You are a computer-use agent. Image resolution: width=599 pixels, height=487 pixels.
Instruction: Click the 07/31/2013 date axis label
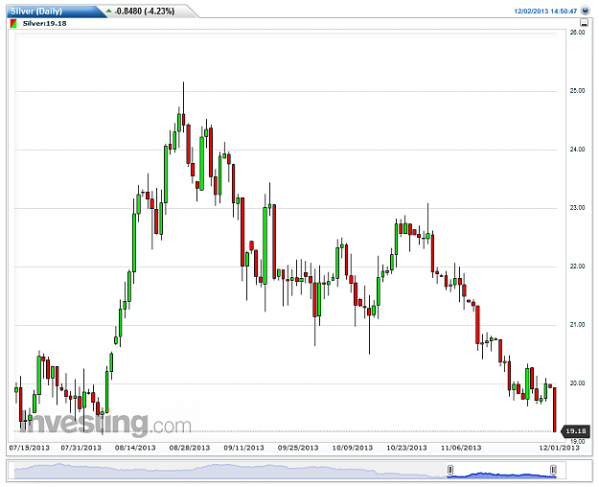click(x=81, y=448)
